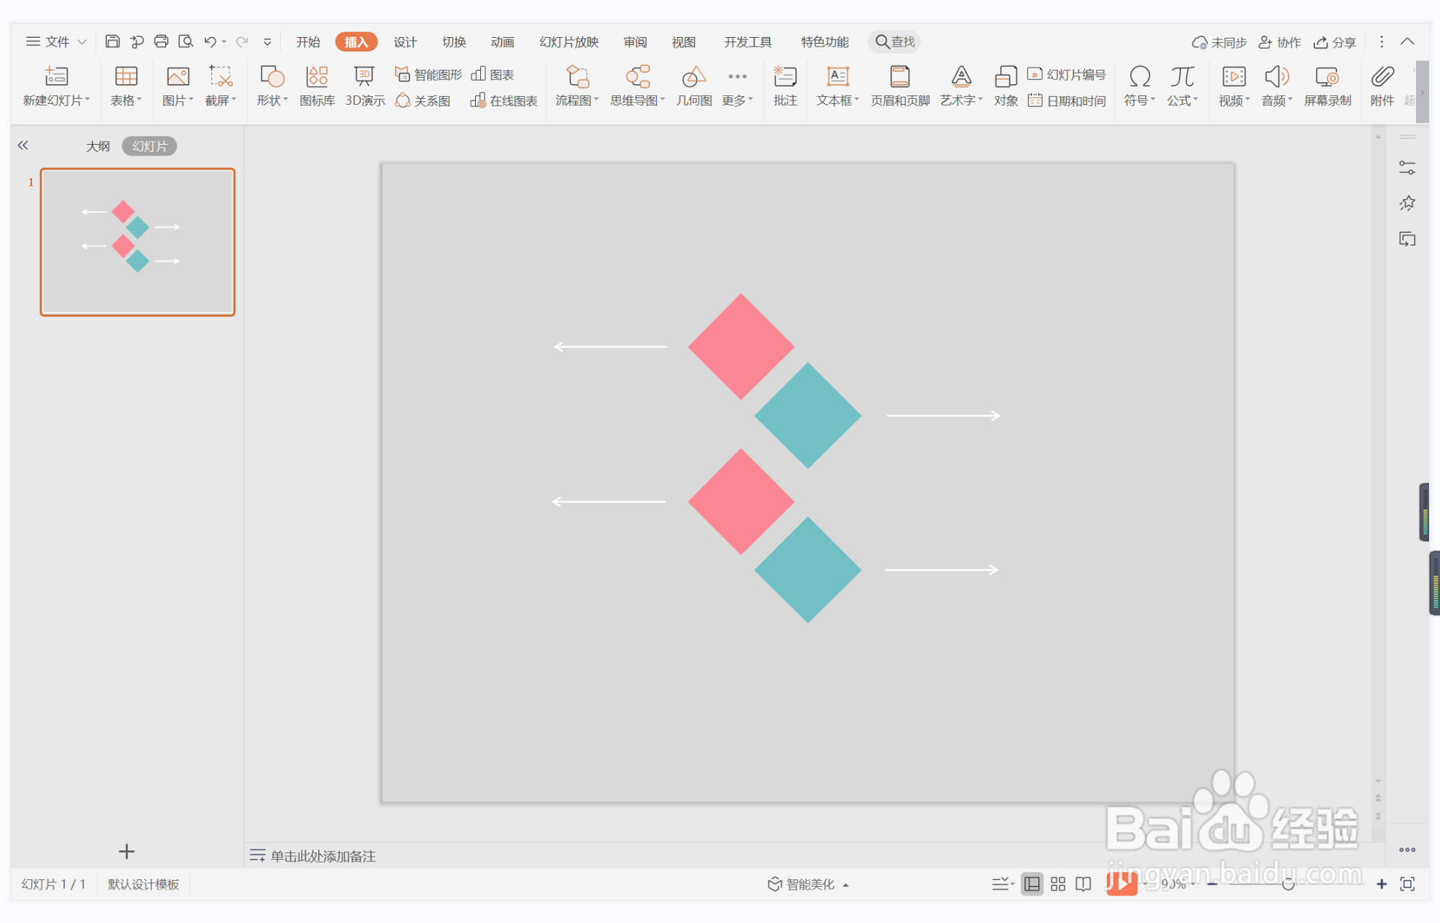
Task: Toggle normal view mode in status bar
Action: pyautogui.click(x=1032, y=884)
